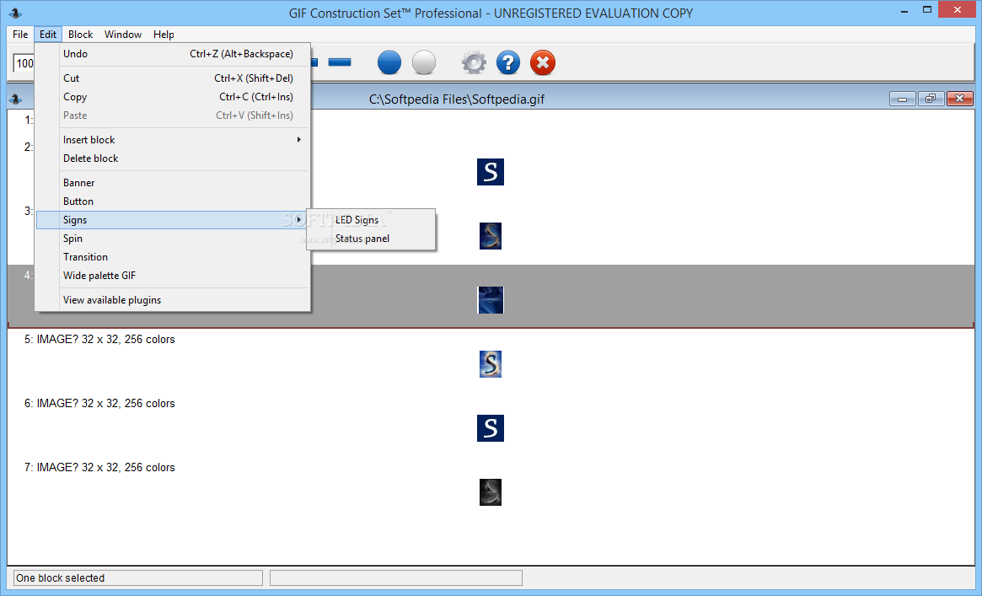Open the File menu
982x596 pixels.
pos(20,35)
